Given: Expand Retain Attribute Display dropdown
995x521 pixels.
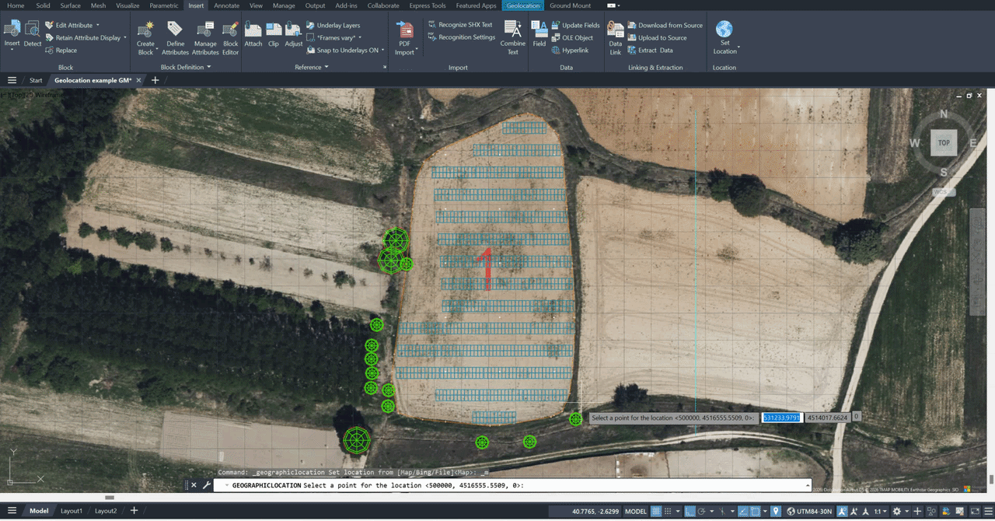Looking at the screenshot, I should 125,37.
